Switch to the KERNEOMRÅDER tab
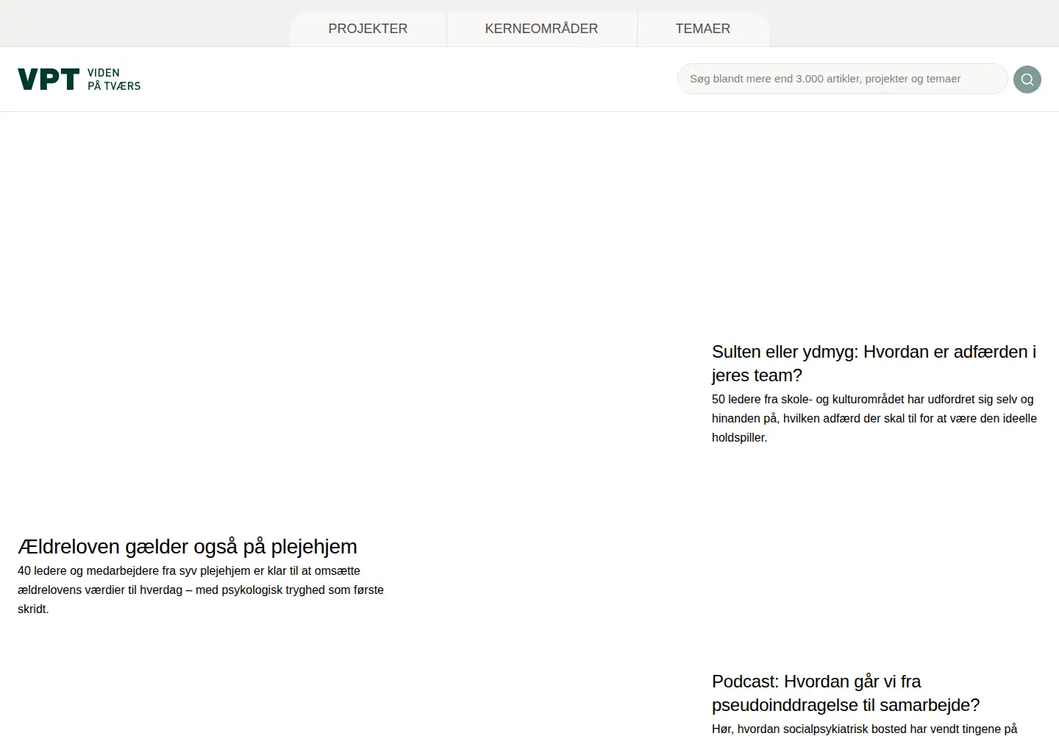This screenshot has height=736, width=1059. [x=541, y=29]
